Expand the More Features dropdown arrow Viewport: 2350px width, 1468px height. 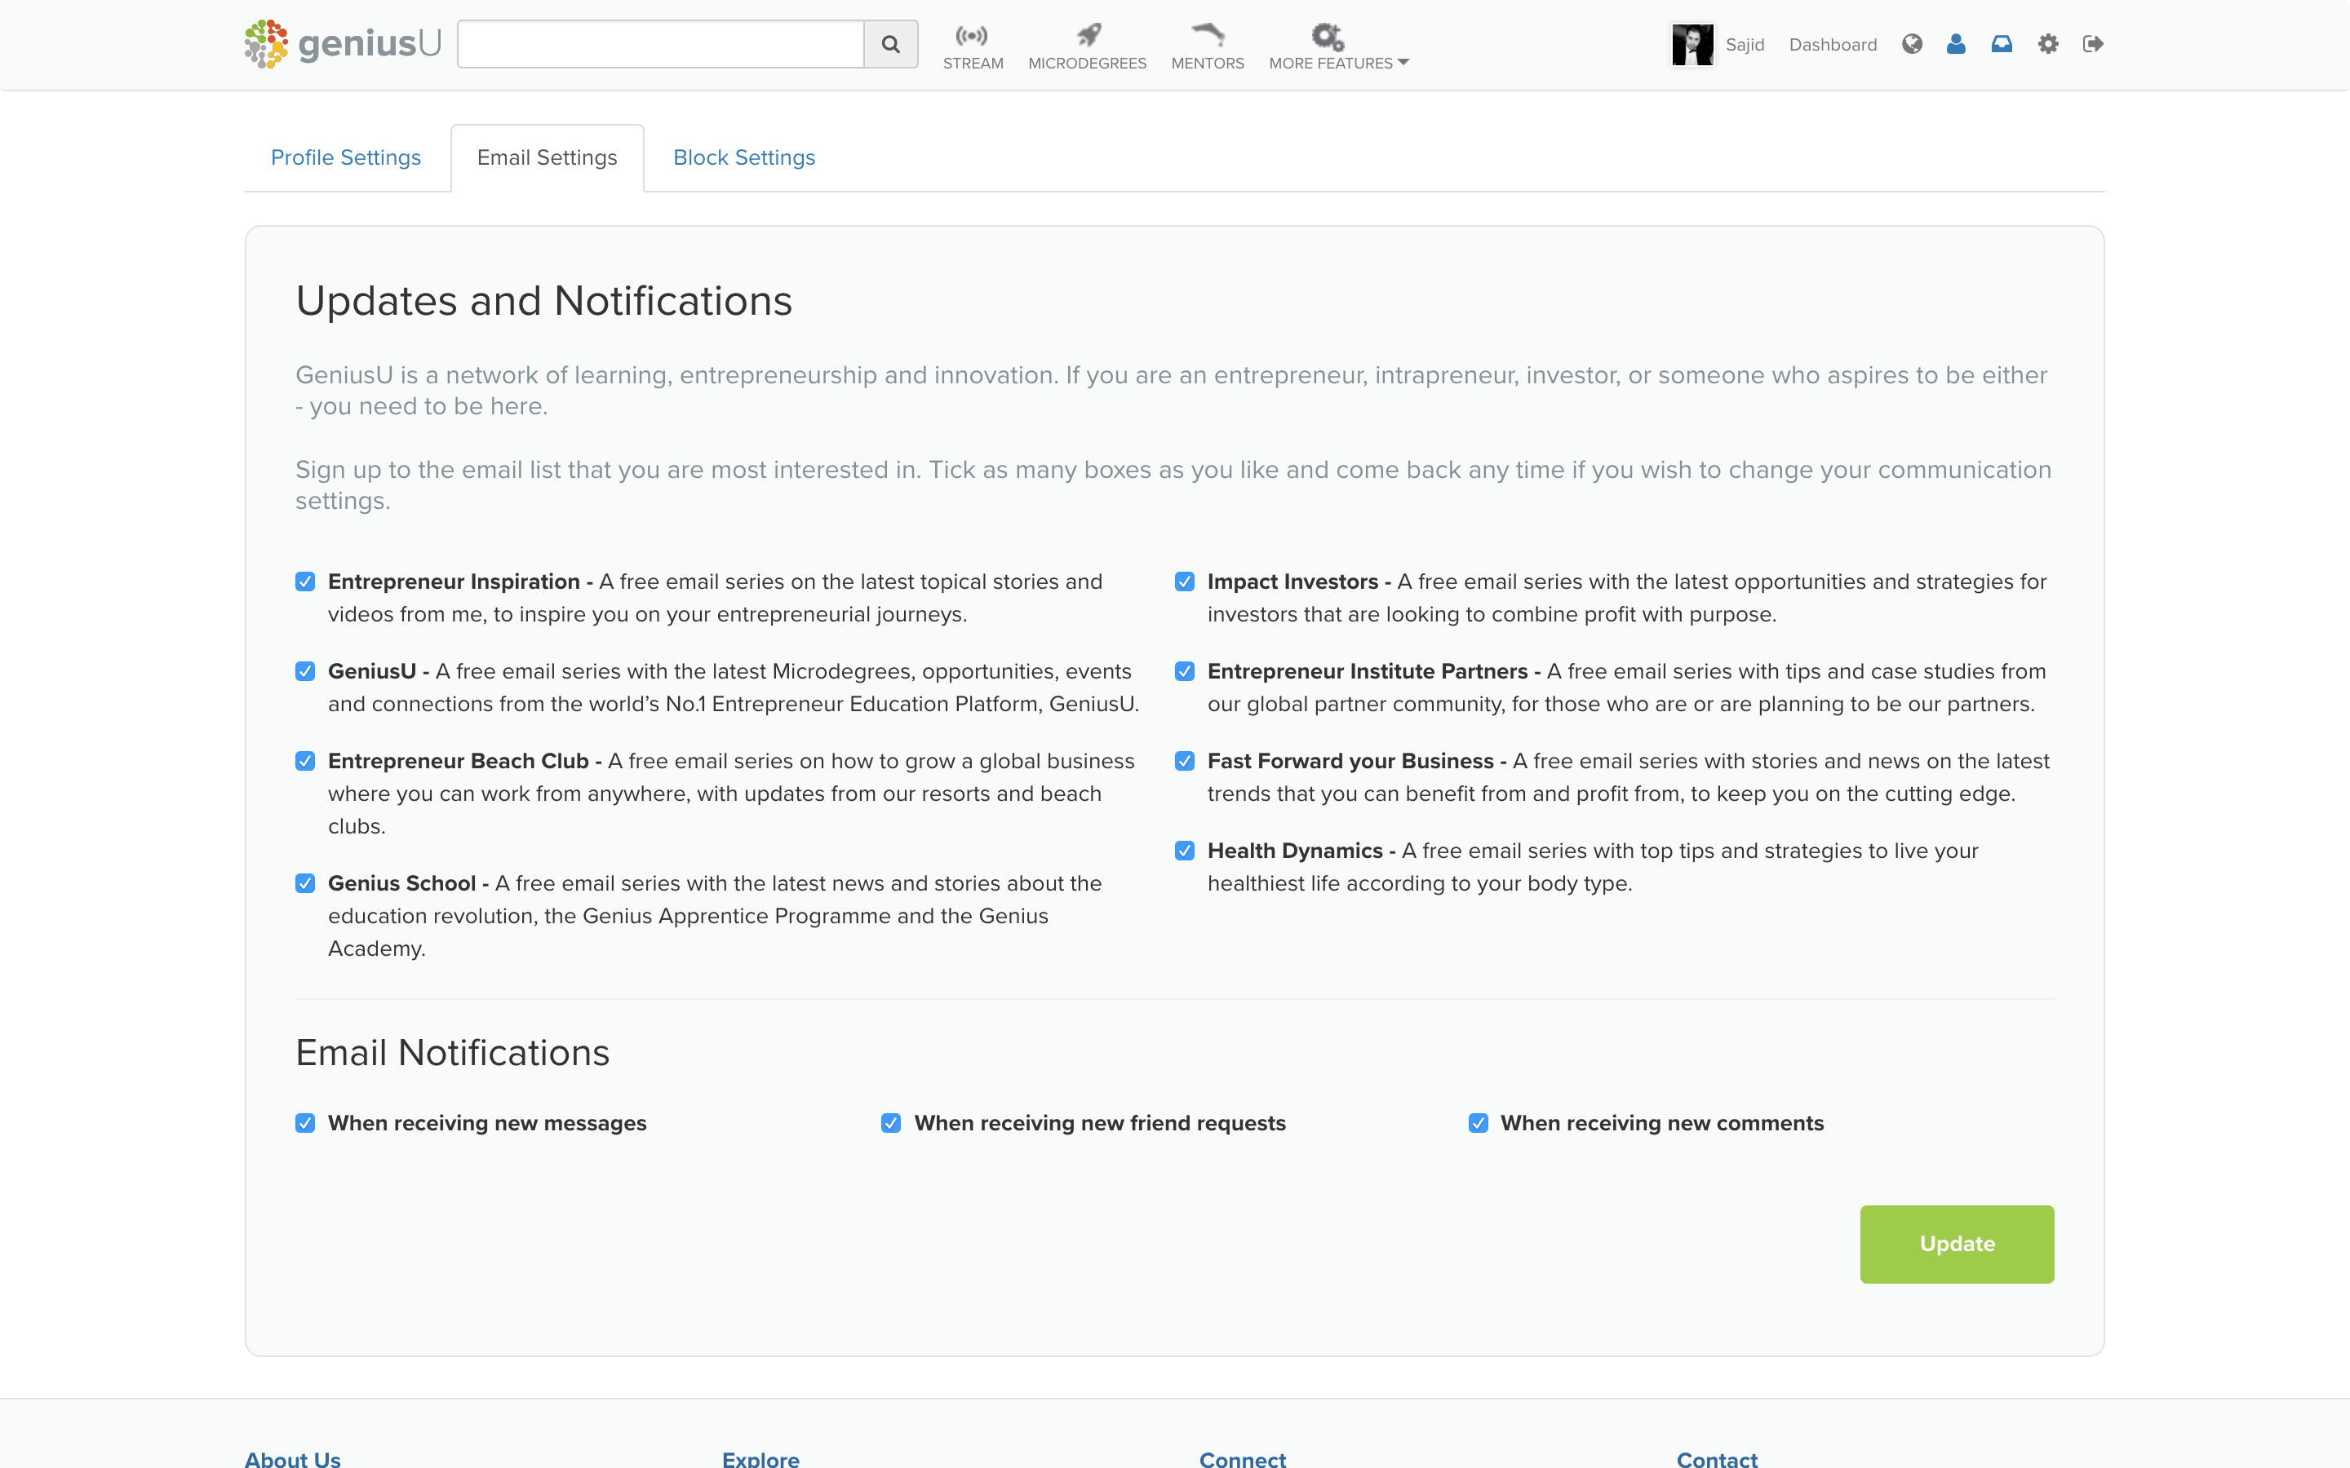[1403, 62]
